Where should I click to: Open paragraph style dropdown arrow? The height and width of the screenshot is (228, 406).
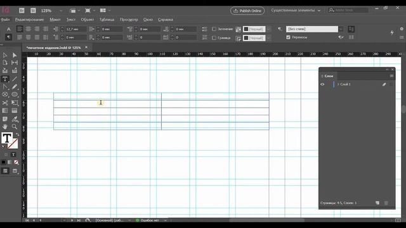pos(341,29)
